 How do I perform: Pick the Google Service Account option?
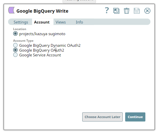coord(15,55)
